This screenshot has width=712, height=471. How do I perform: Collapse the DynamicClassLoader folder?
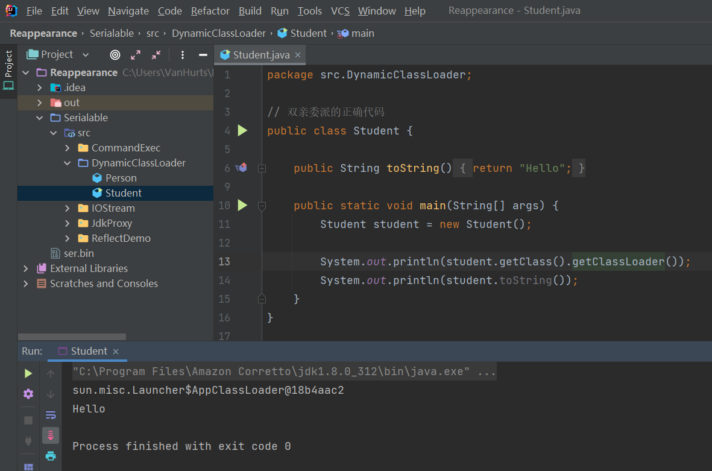tap(68, 163)
